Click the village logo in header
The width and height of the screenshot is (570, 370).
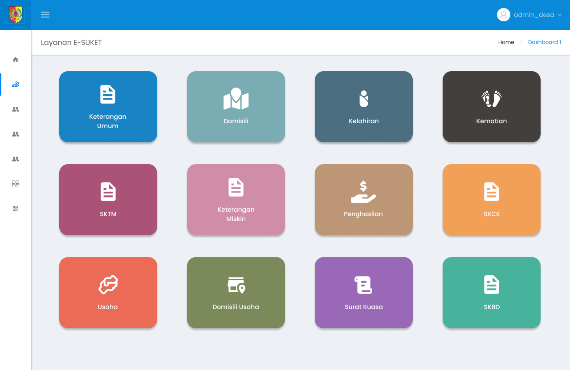click(16, 15)
